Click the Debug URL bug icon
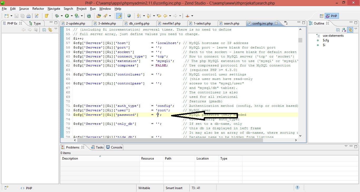Image resolution: width=360 pixels, height=192 pixels. point(89,16)
